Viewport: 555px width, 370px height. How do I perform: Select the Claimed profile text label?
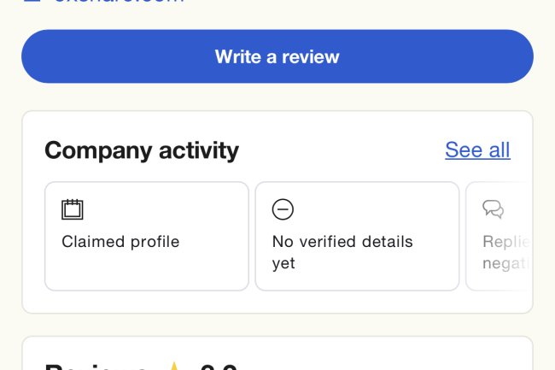(x=120, y=242)
